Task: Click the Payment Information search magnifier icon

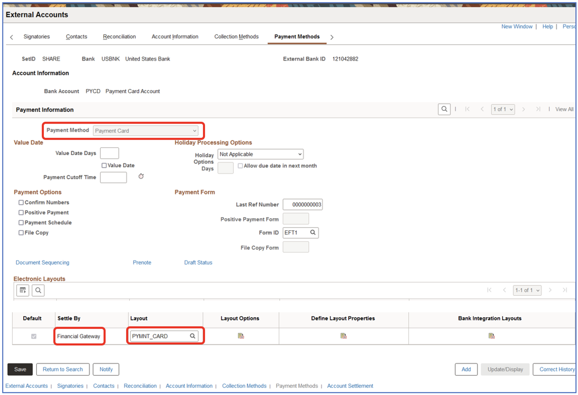Action: 444,109
